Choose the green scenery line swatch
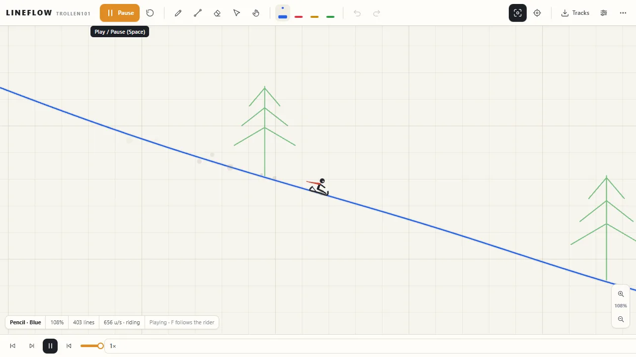 click(x=330, y=16)
